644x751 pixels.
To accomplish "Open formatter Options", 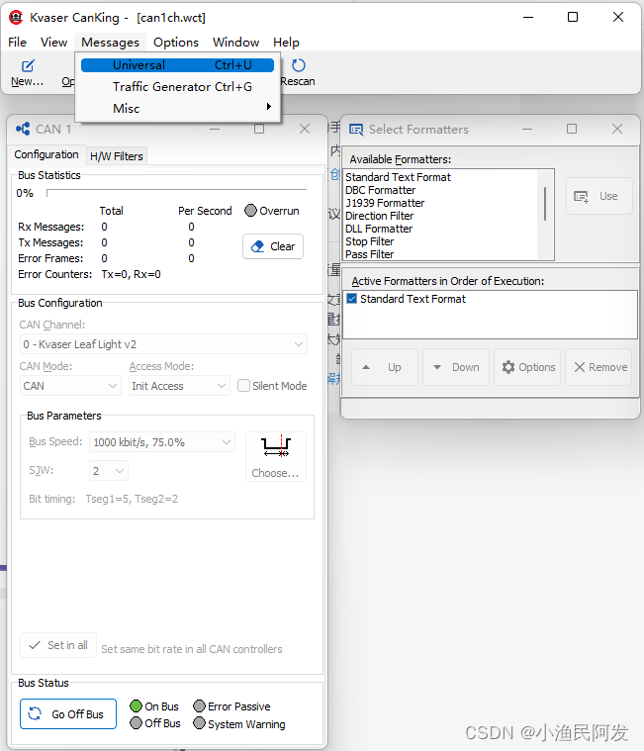I will point(527,367).
